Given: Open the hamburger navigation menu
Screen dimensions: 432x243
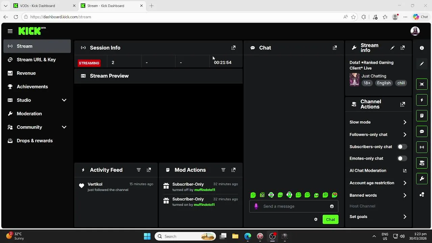Looking at the screenshot, I should click(x=10, y=31).
